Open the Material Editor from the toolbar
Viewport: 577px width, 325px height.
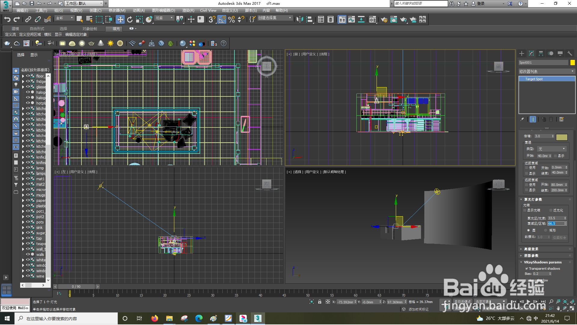373,19
